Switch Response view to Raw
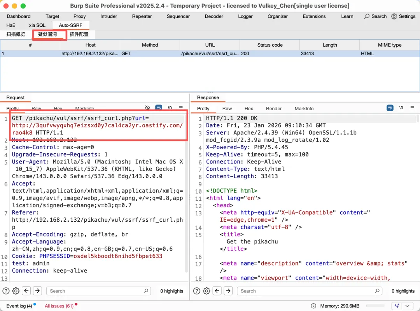The image size is (420, 311). pos(227,109)
